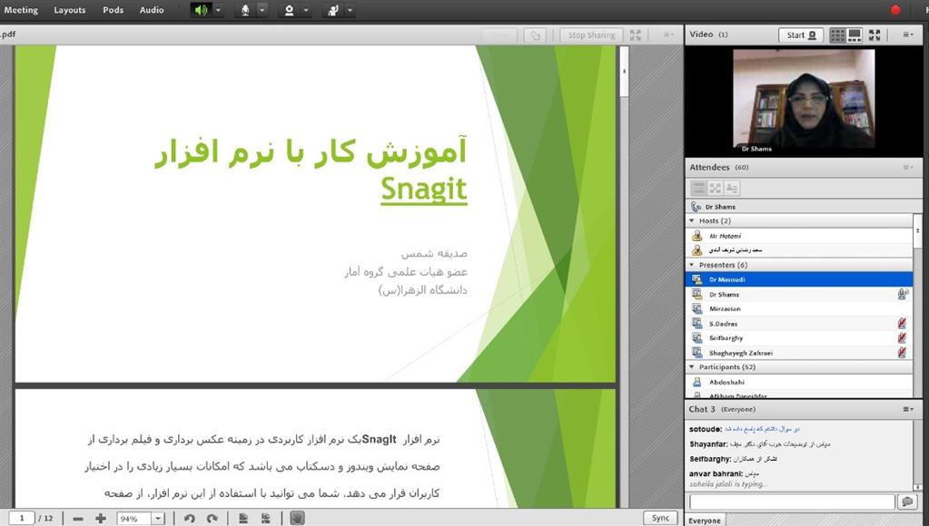929x526 pixels.
Task: Collapse the Hosts group
Action: (692, 220)
